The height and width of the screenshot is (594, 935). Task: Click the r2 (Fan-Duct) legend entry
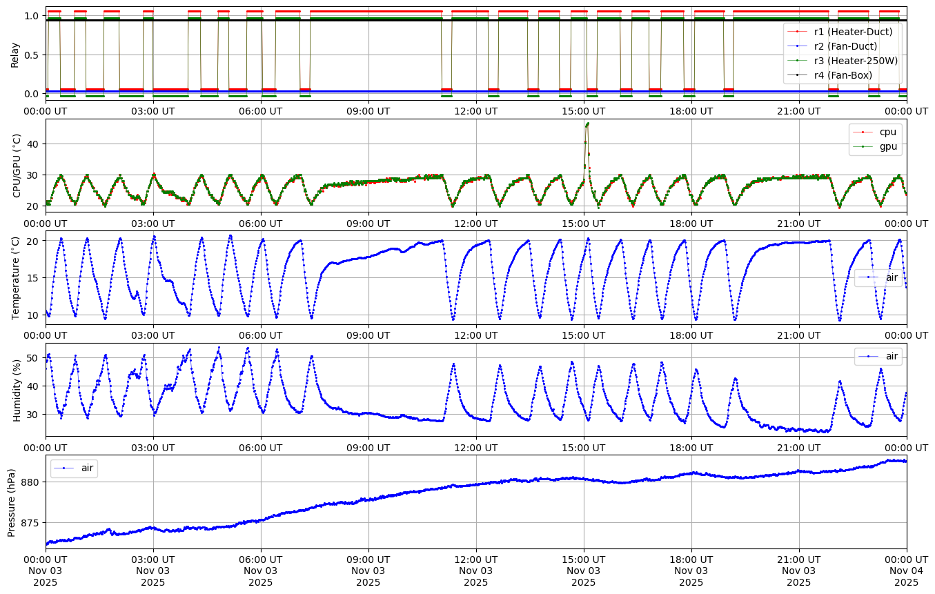point(845,46)
